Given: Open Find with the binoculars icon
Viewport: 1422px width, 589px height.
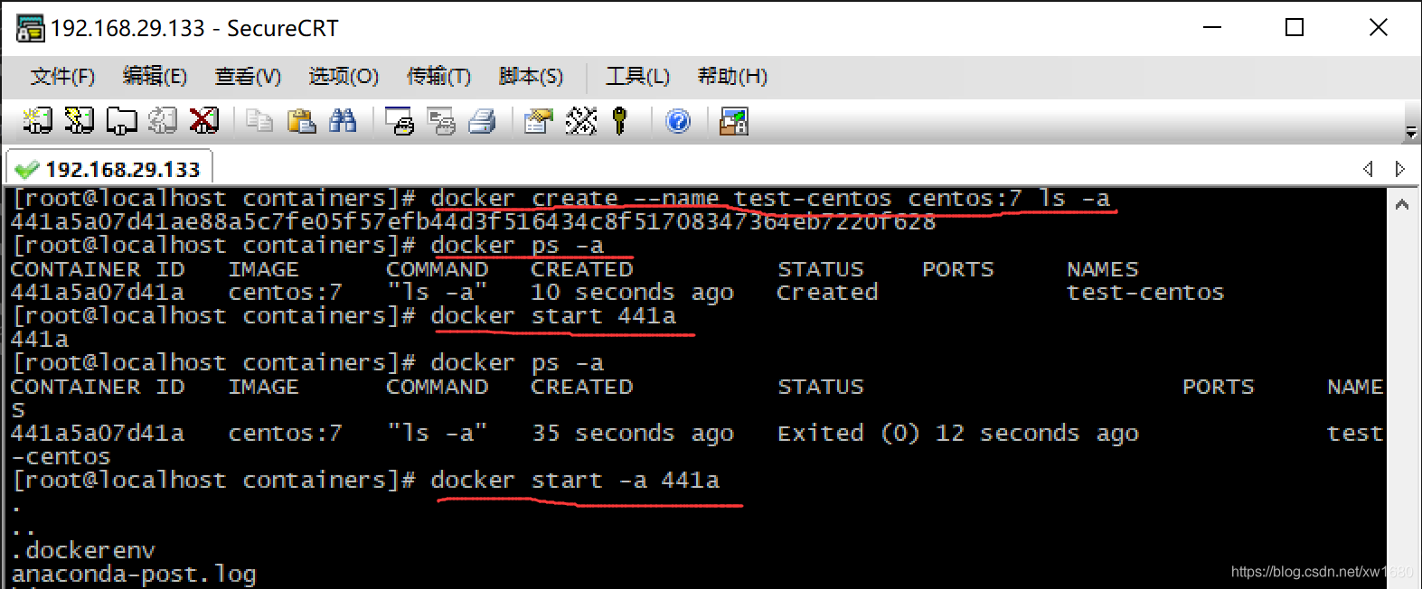Looking at the screenshot, I should point(343,121).
